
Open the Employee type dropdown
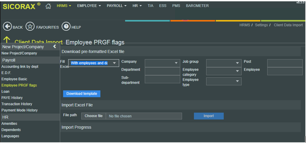[x=224, y=81]
